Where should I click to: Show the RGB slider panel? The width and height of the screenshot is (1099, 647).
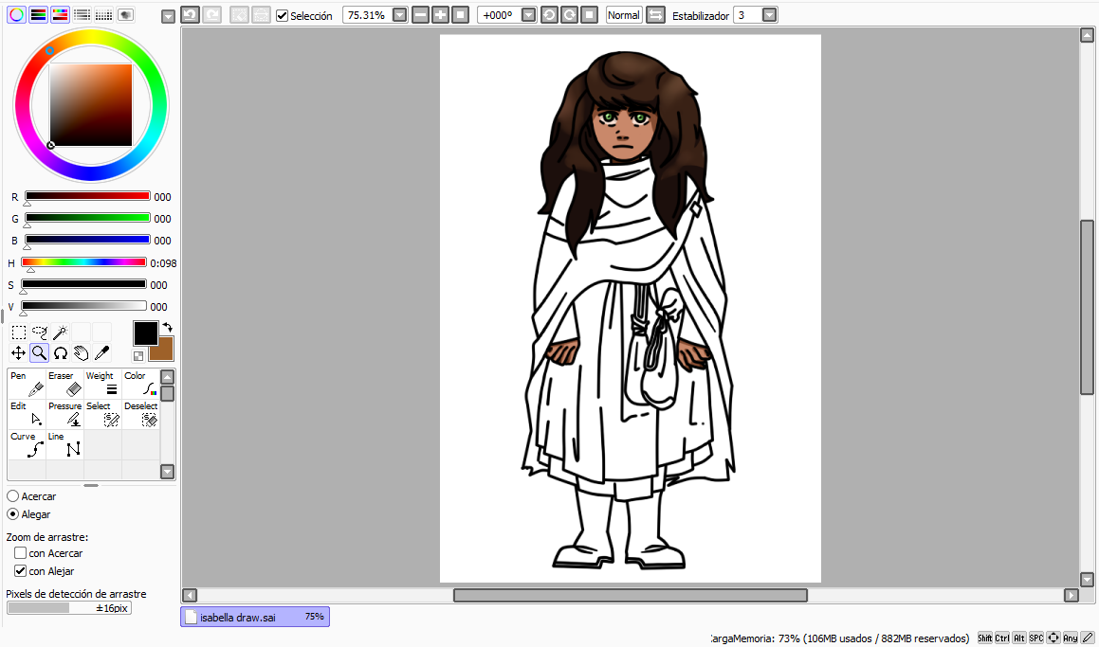click(39, 14)
